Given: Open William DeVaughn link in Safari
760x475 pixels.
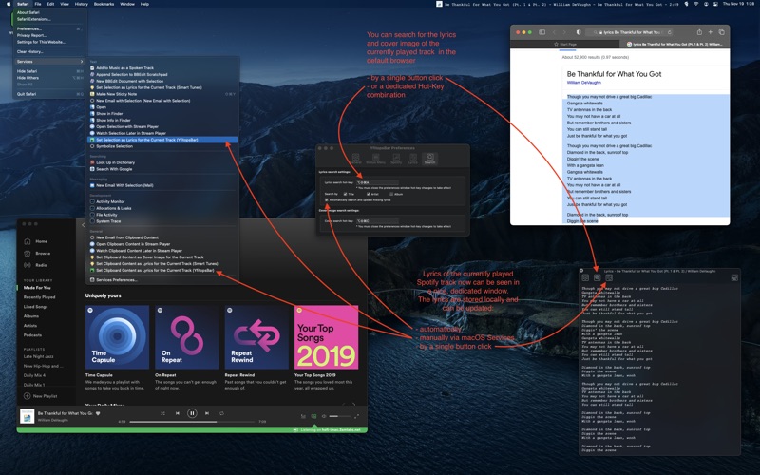Looking at the screenshot, I should (x=583, y=83).
